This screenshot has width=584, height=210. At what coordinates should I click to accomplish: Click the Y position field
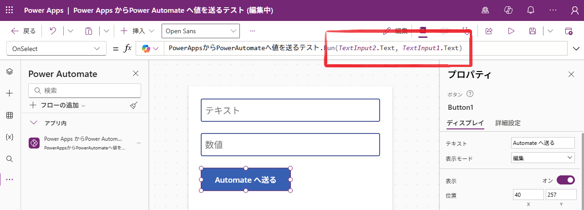click(561, 195)
